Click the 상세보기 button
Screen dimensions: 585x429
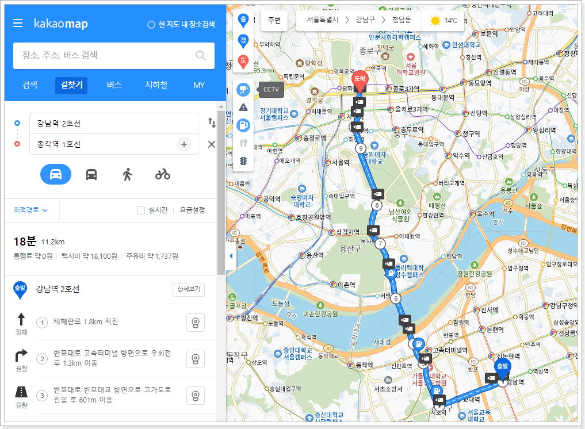189,289
